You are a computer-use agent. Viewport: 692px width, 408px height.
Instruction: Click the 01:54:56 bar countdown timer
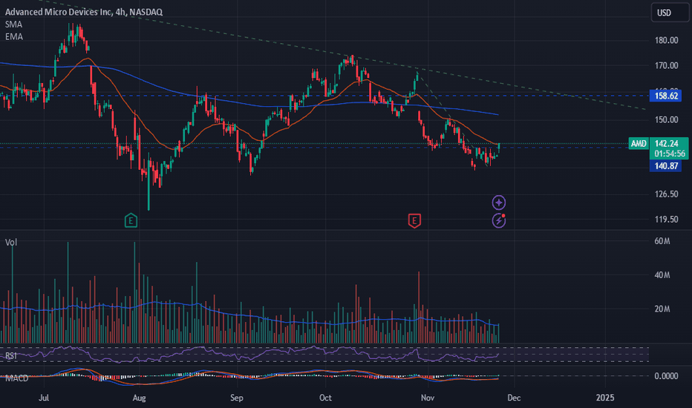click(670, 154)
